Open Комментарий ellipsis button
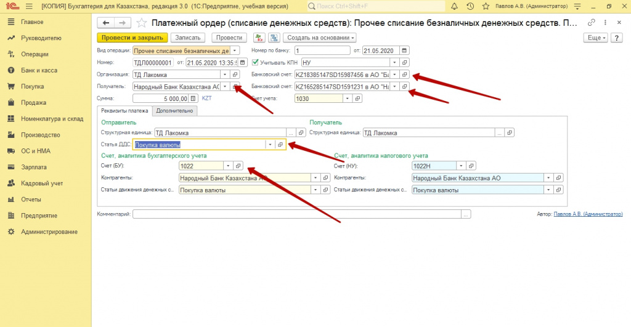Viewport: 631px width, 327px height. [466, 214]
